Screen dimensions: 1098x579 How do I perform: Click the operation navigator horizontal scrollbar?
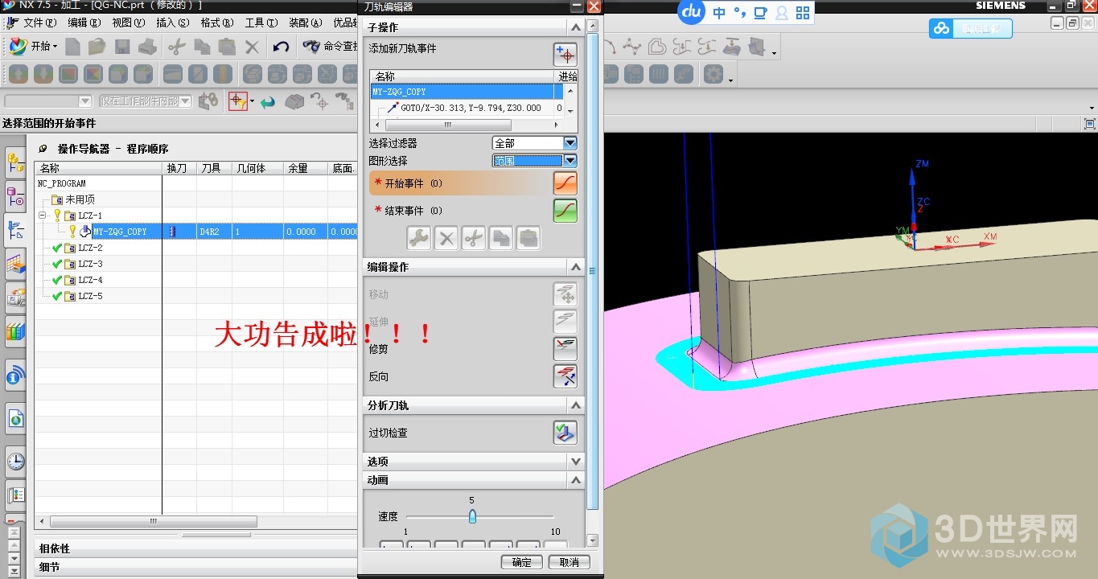152,521
